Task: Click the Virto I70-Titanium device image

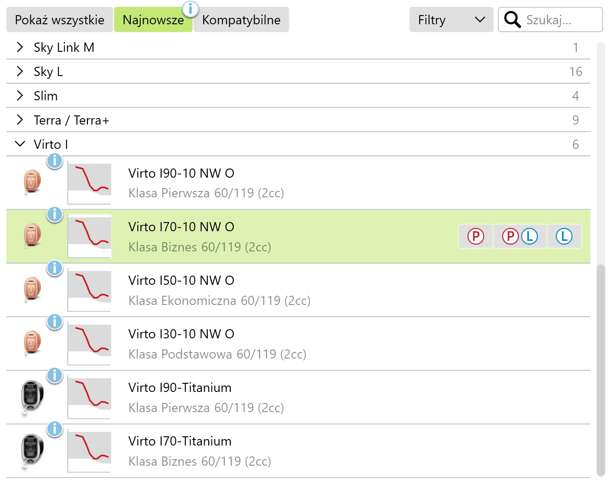Action: (32, 451)
